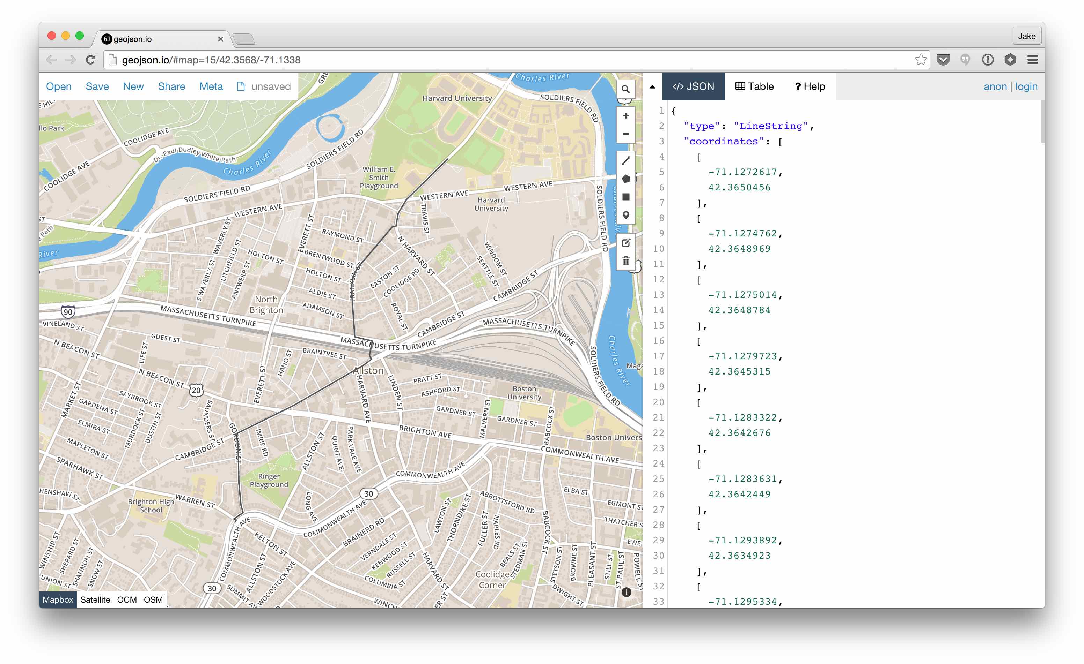Collapse the side panel with arrow
1084x664 pixels.
(x=652, y=86)
